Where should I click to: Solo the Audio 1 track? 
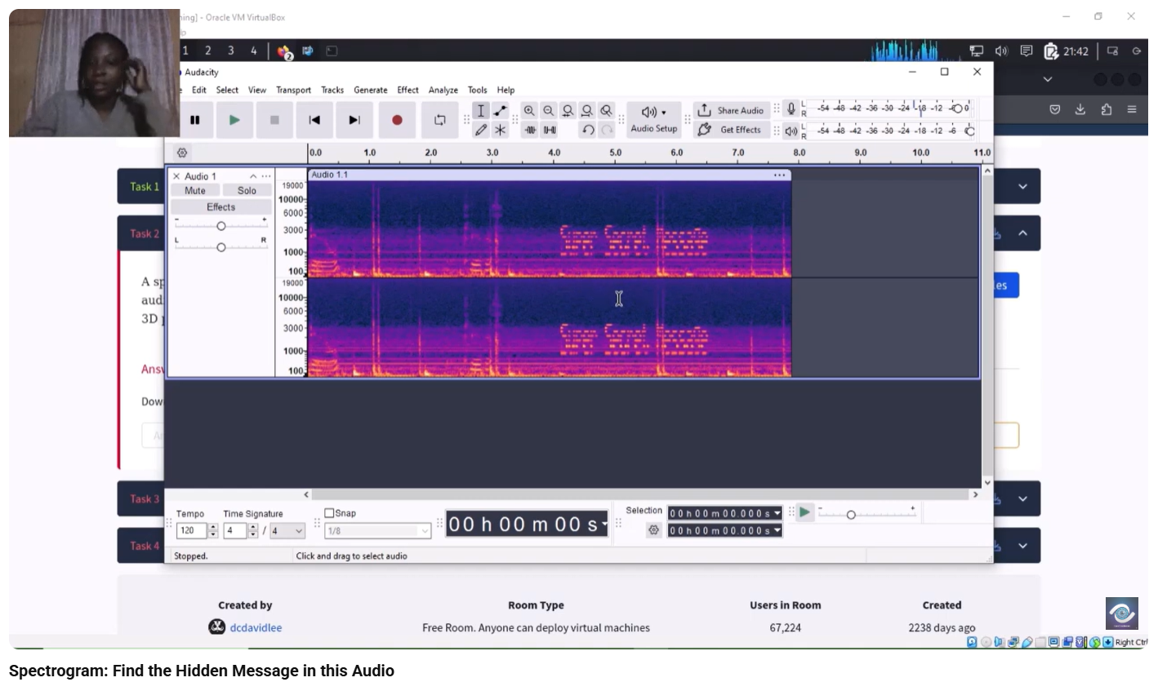247,190
